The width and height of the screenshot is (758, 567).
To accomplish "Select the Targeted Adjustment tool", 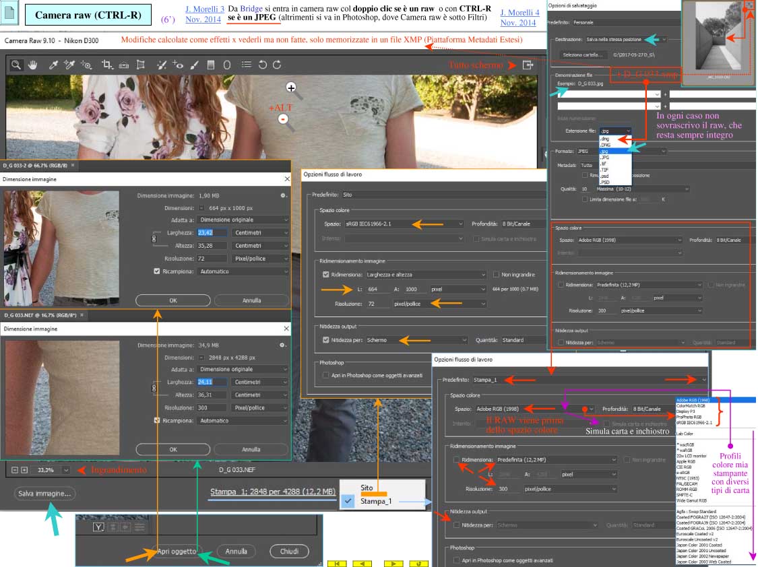I will pos(86,65).
